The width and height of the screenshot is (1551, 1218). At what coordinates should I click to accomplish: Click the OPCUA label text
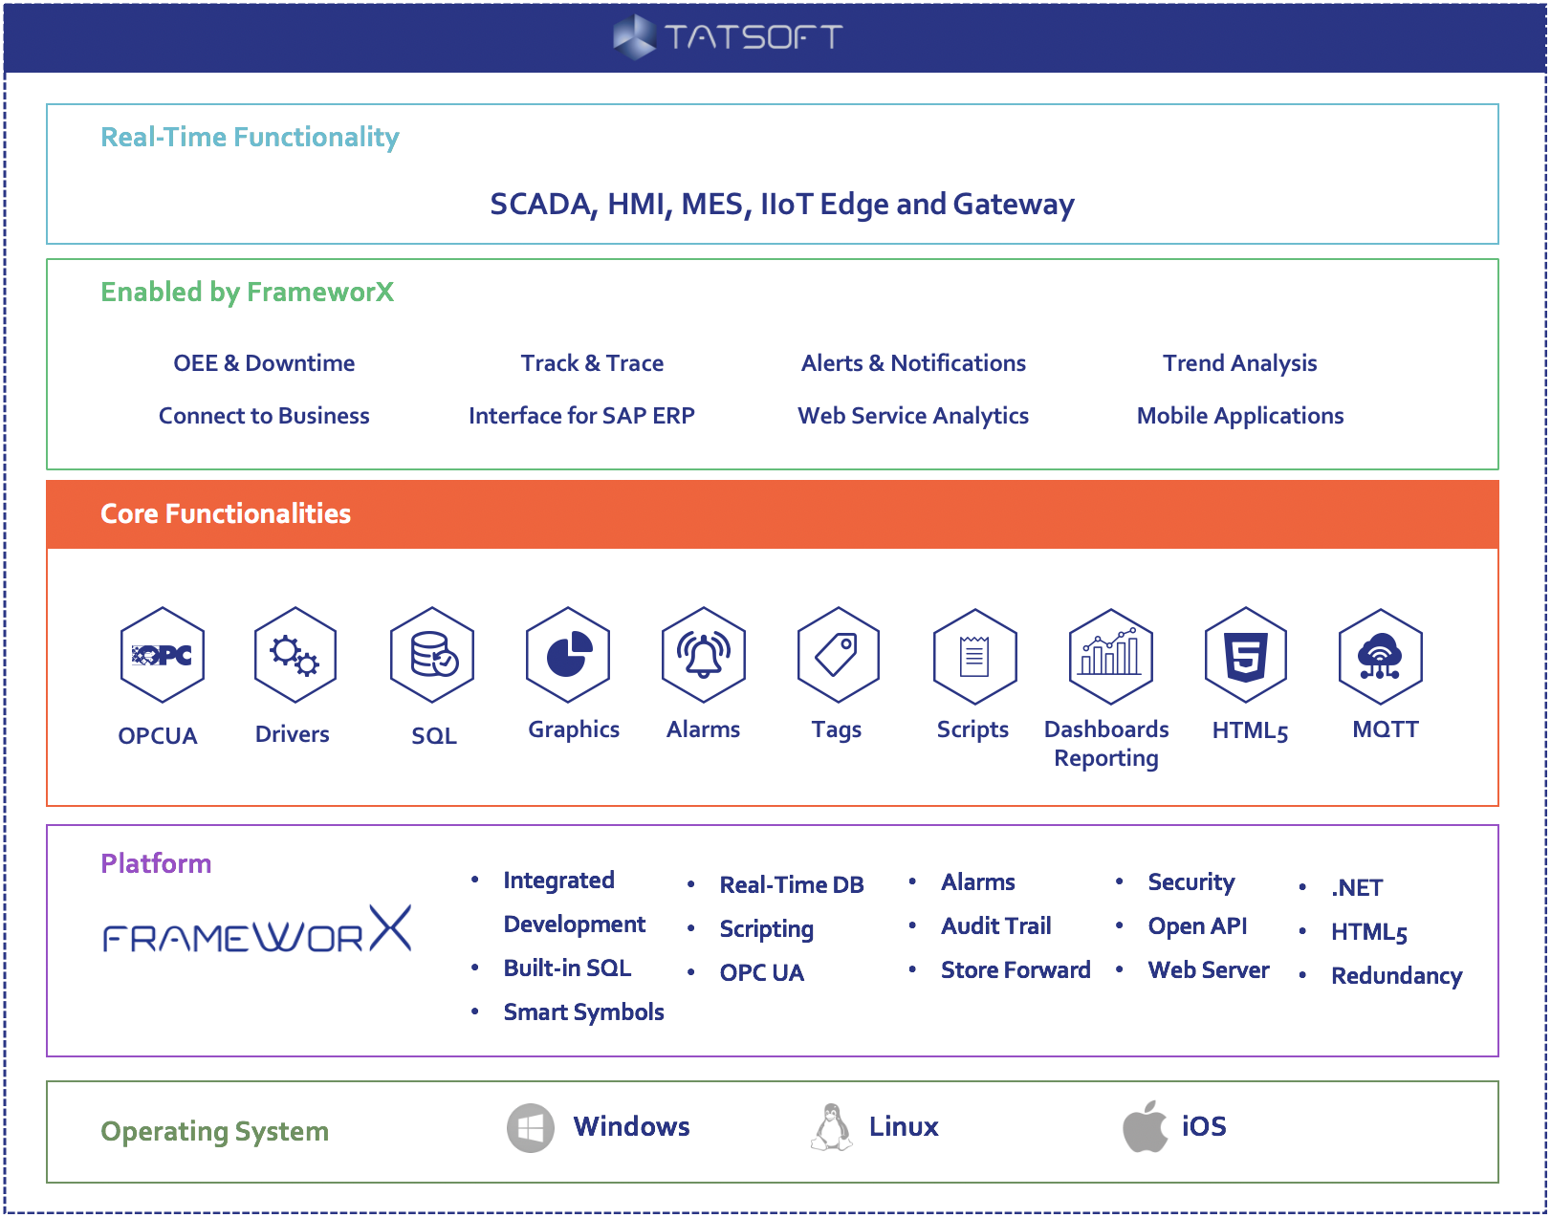(x=158, y=736)
